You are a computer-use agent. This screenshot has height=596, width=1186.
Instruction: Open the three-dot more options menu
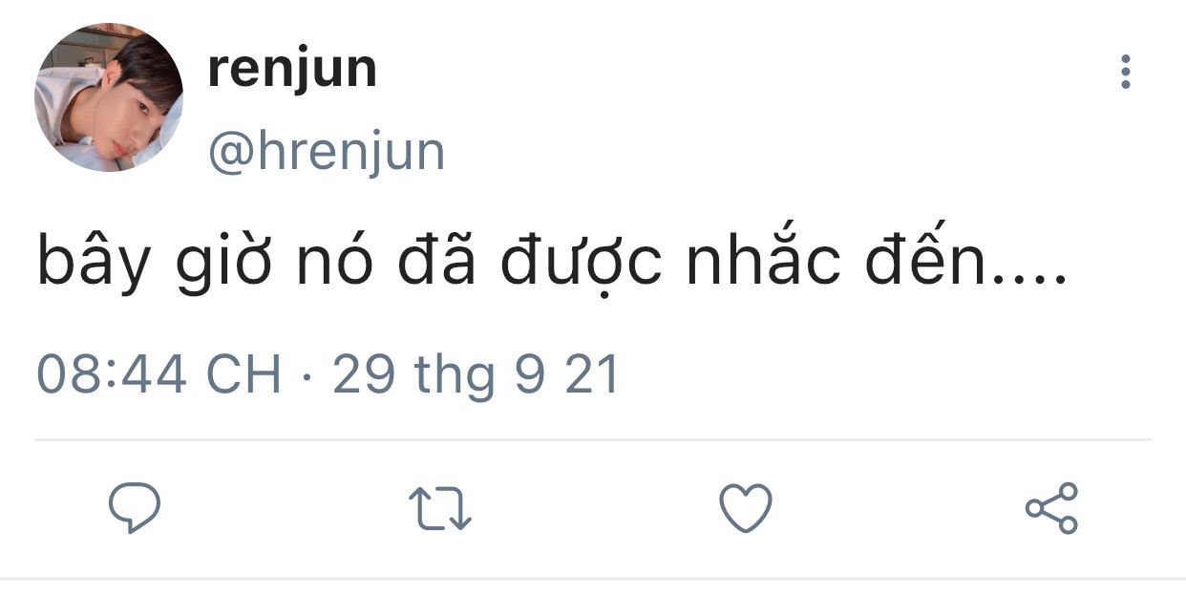[x=1126, y=72]
